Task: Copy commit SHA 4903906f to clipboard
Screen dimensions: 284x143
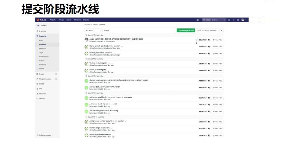Action: click(209, 81)
